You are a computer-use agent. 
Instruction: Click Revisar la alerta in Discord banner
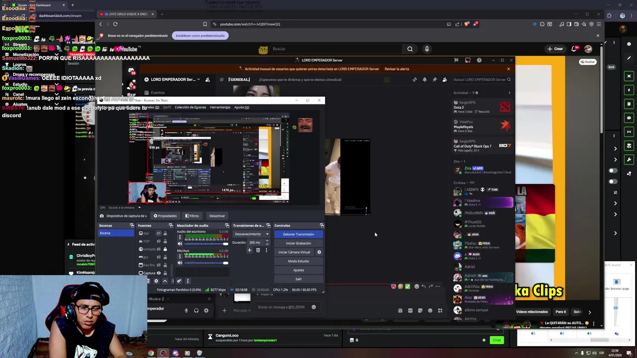(x=397, y=69)
